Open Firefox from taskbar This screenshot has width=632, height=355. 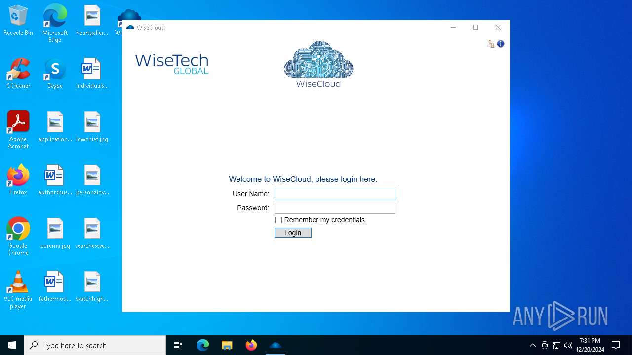pyautogui.click(x=251, y=345)
